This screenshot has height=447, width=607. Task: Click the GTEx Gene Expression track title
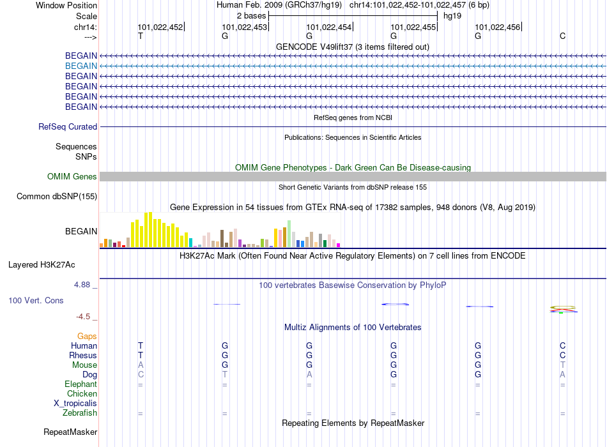353,208
